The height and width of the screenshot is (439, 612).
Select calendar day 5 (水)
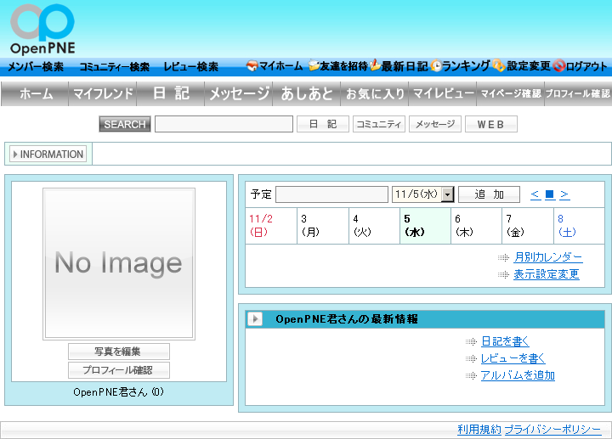[426, 226]
